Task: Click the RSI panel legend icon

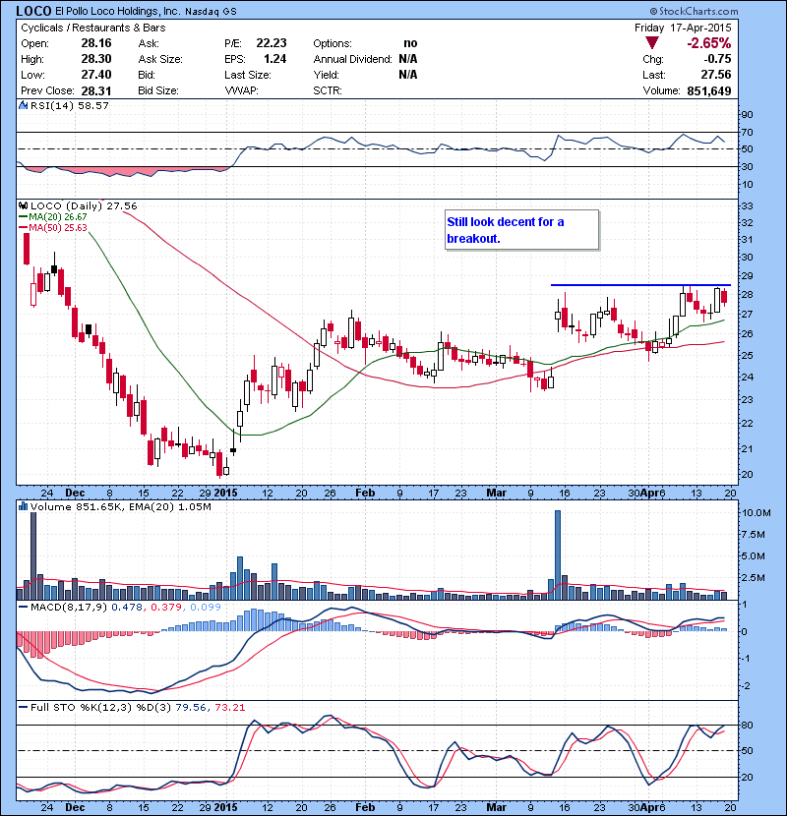Action: click(23, 105)
